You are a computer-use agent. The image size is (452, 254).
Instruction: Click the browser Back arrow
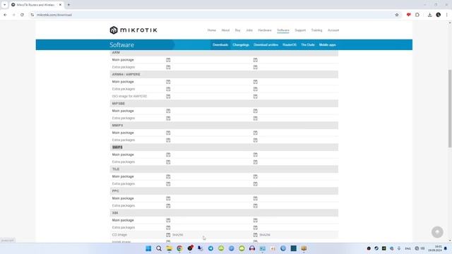coord(5,15)
